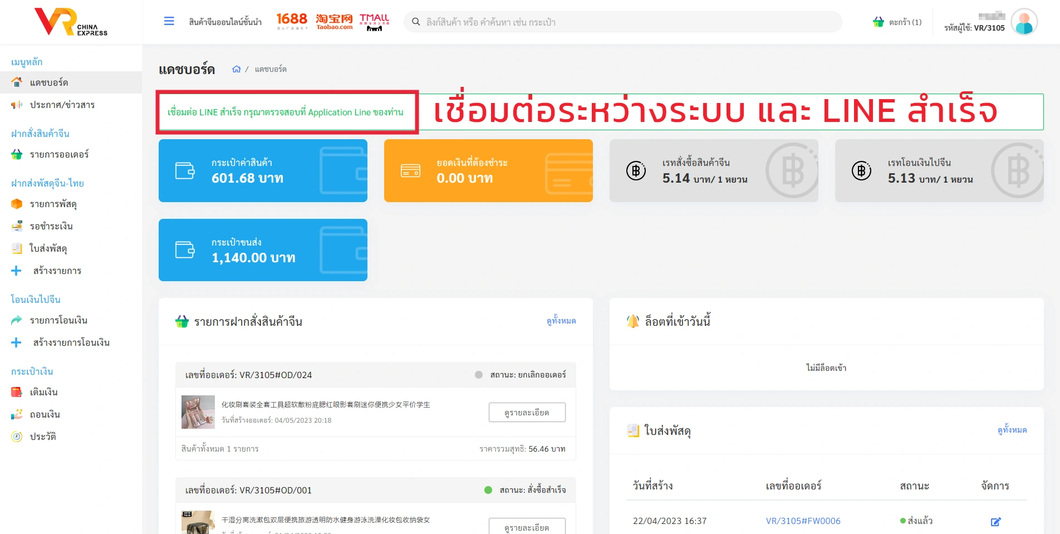The width and height of the screenshot is (1060, 534).
Task: Click ดูรายละเอียด for order OD/024
Action: 527,413
